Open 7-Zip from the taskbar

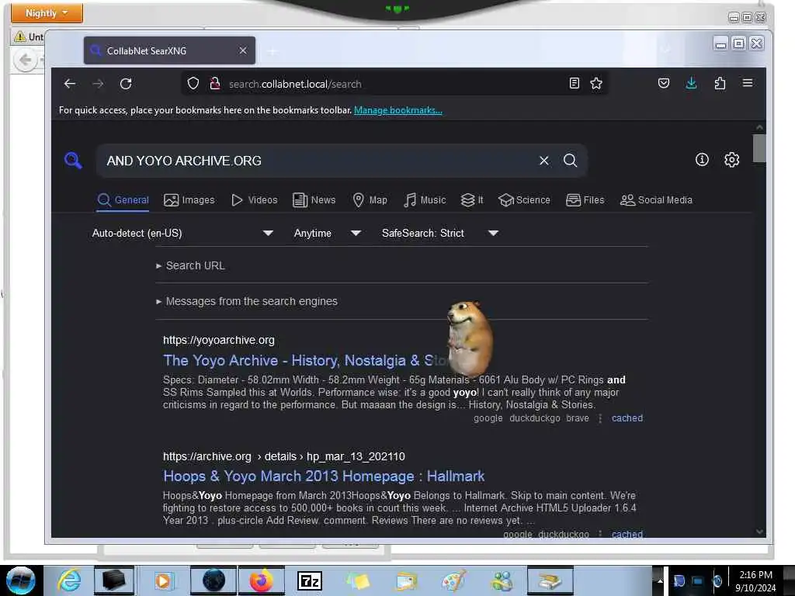309,580
